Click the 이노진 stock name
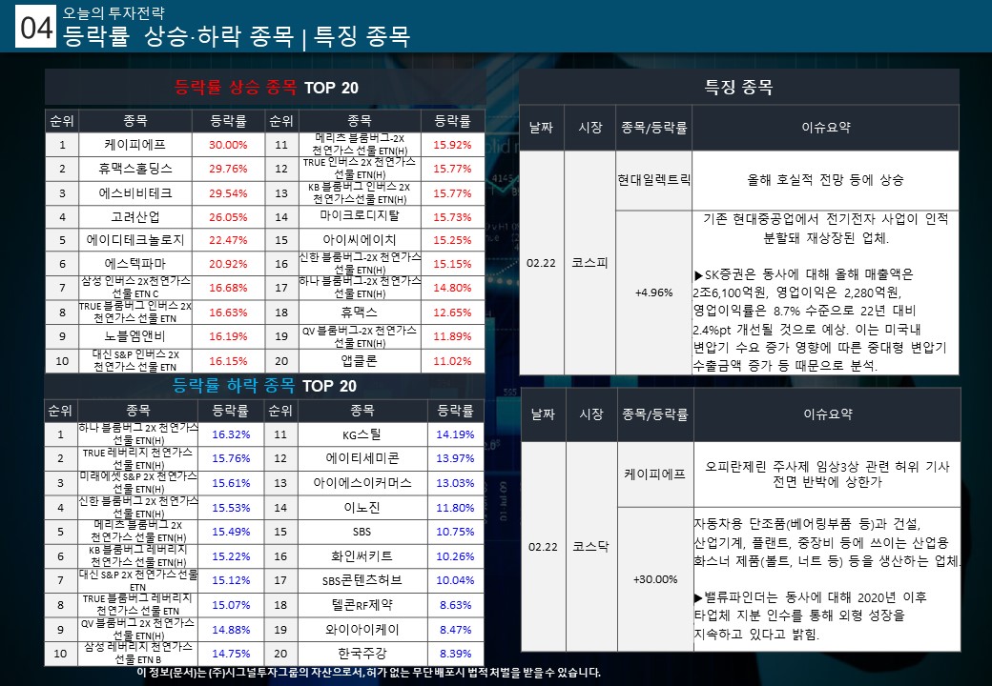 362,507
